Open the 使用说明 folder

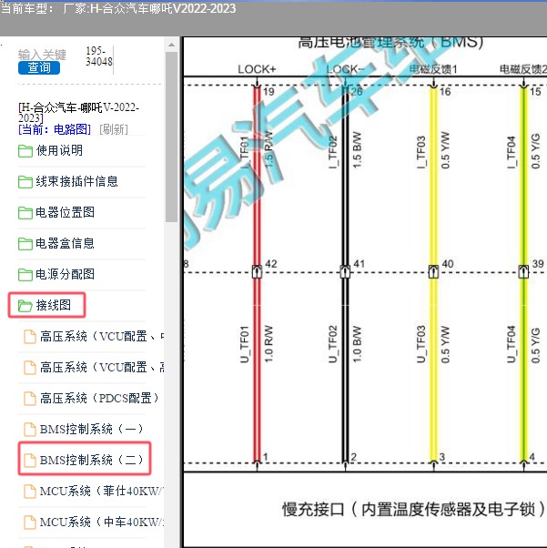[x=59, y=150]
